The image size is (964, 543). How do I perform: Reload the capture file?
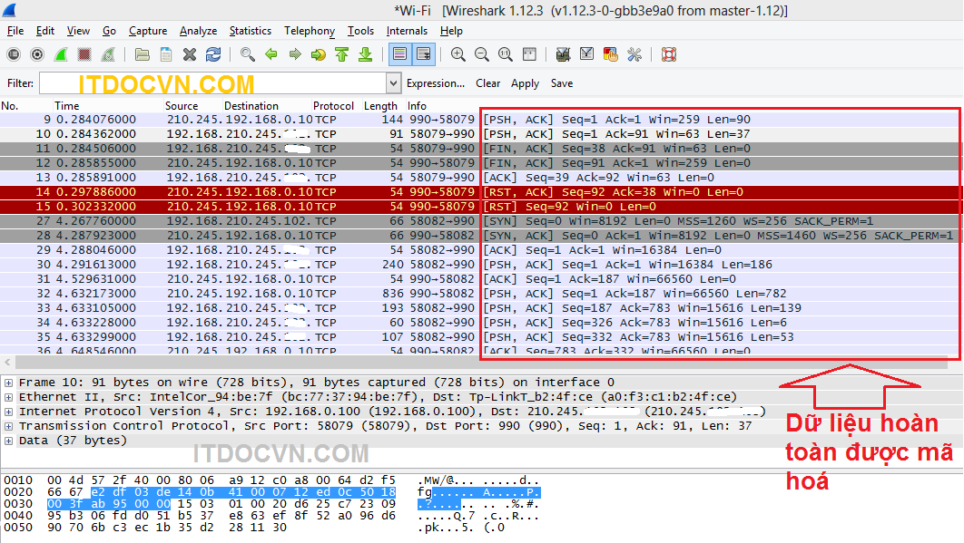pos(213,54)
